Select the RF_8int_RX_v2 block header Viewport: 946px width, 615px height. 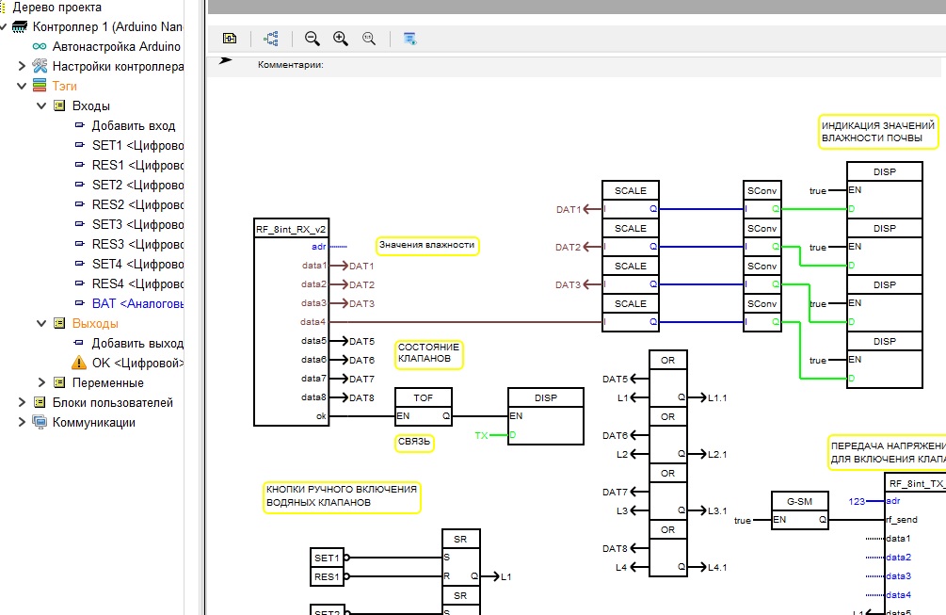291,229
